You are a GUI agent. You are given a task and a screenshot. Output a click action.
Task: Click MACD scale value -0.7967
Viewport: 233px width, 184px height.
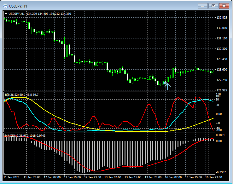click(x=221, y=172)
